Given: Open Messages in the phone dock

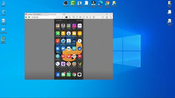Looking at the screenshot, I should tap(63, 75).
